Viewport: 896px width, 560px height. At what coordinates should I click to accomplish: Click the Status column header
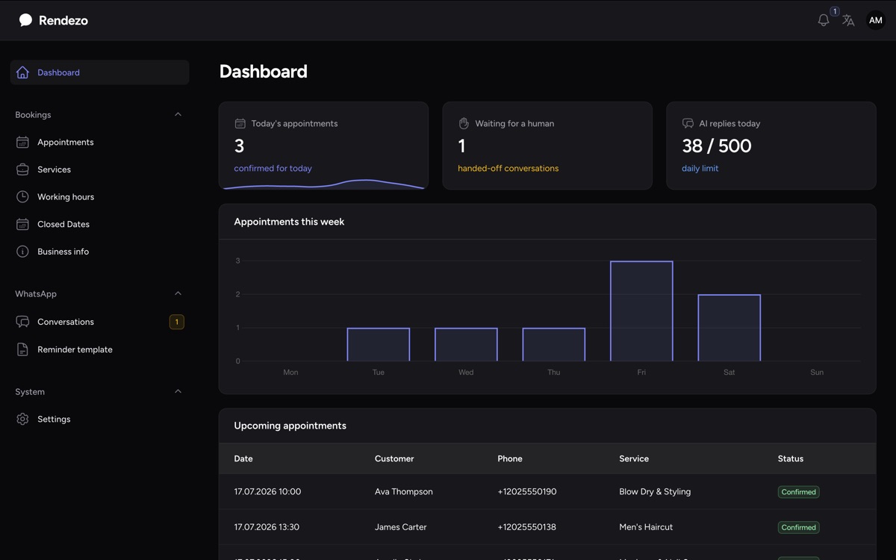(791, 458)
